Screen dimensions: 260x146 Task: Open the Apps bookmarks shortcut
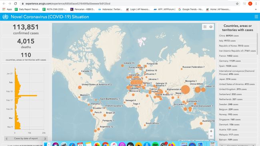[7, 10]
